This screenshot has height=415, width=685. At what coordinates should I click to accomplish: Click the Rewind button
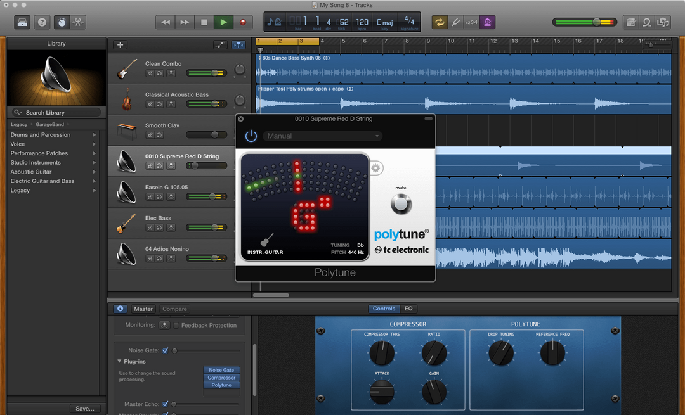tap(166, 22)
